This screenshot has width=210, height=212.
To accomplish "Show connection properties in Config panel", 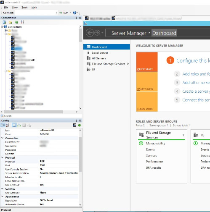I will click(14, 125).
